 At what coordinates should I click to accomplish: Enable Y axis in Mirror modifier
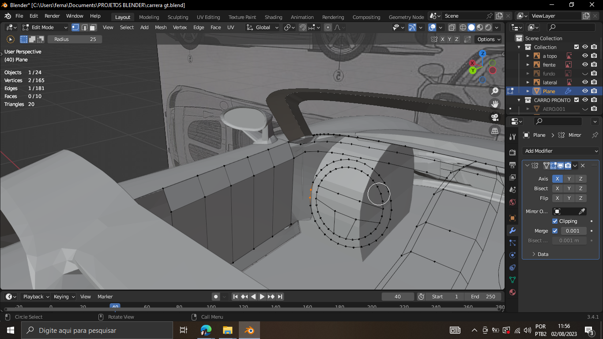[569, 179]
